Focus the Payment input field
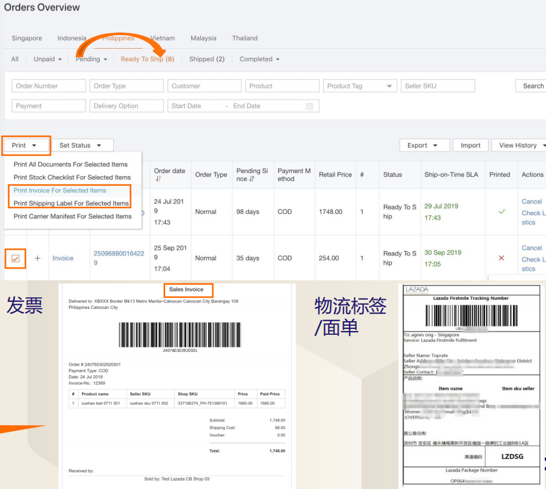The image size is (546, 489). (49, 106)
